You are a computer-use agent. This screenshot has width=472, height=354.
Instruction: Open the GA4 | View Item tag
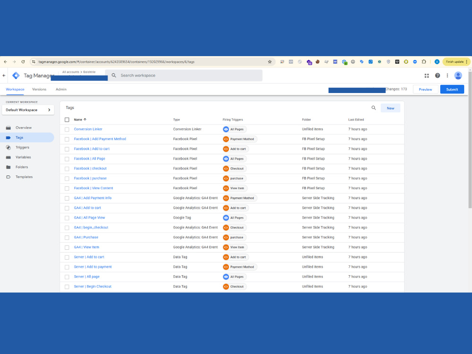coord(86,247)
